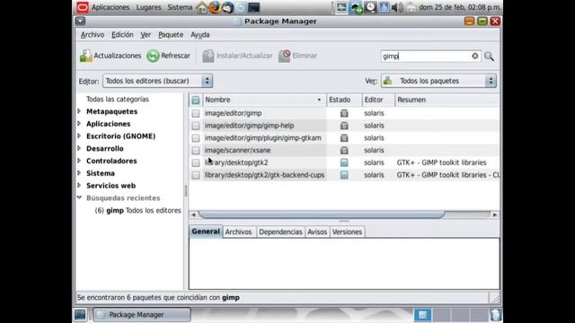The height and width of the screenshot is (323, 575).
Task: Open the Ver menu
Action: click(x=146, y=35)
